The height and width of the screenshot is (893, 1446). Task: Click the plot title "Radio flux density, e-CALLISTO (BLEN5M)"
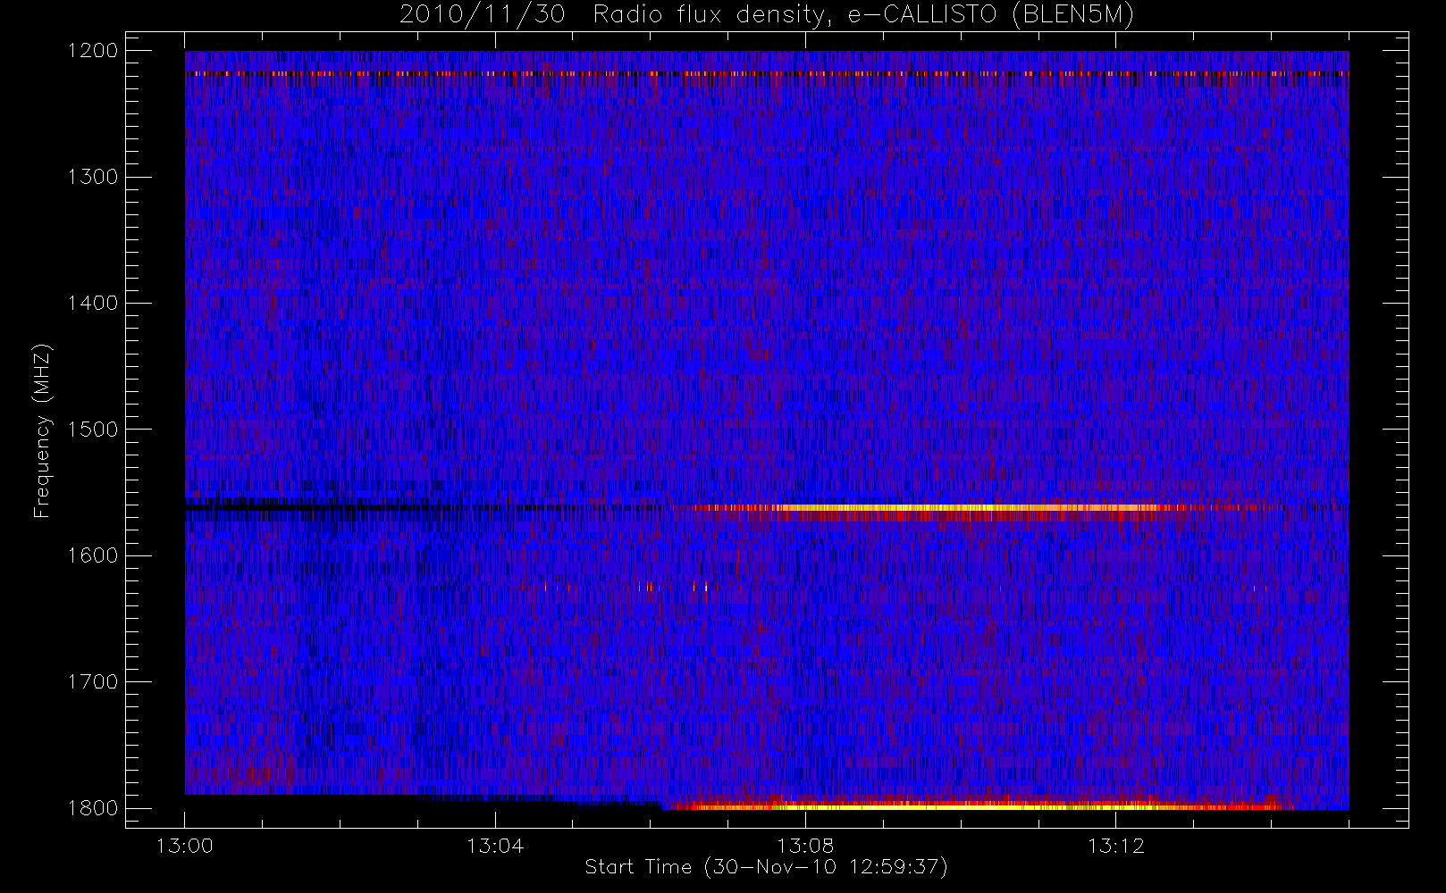tap(863, 14)
